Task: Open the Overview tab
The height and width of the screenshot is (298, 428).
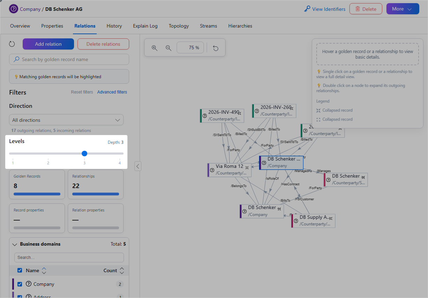Action: click(x=20, y=26)
